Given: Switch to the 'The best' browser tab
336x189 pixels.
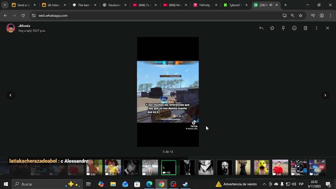Looking at the screenshot, I should pos(84,5).
